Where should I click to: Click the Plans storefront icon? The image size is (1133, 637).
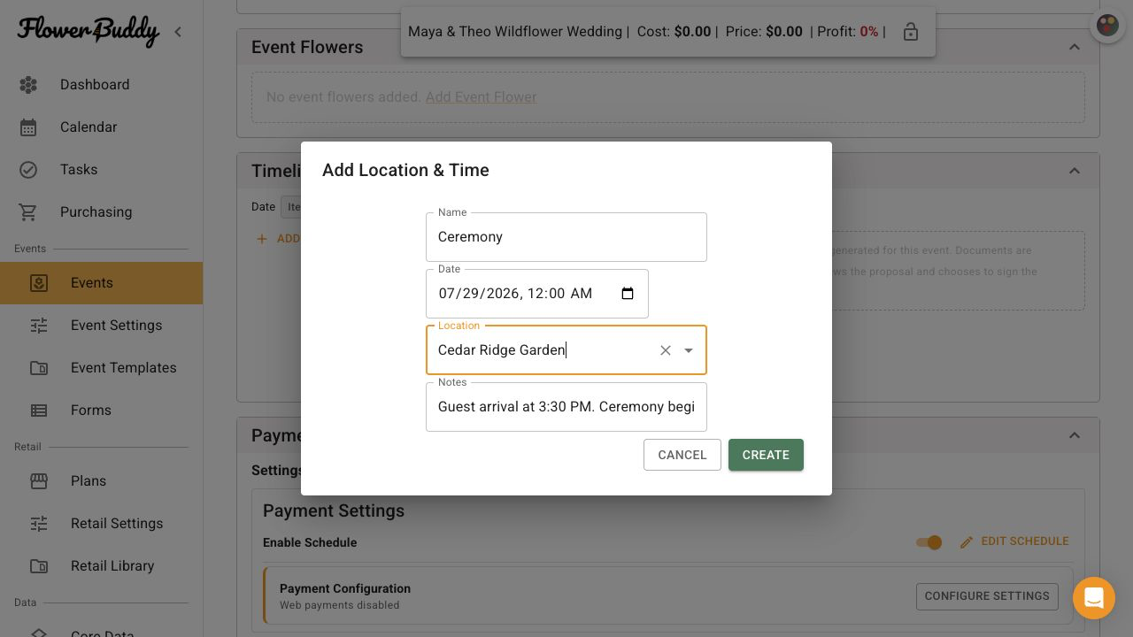[39, 481]
